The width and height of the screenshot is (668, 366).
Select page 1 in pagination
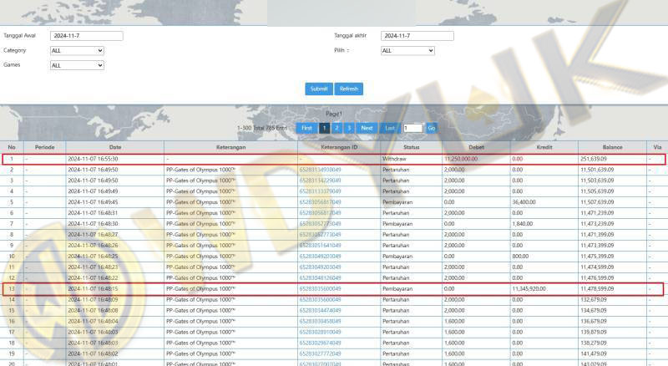pos(324,128)
